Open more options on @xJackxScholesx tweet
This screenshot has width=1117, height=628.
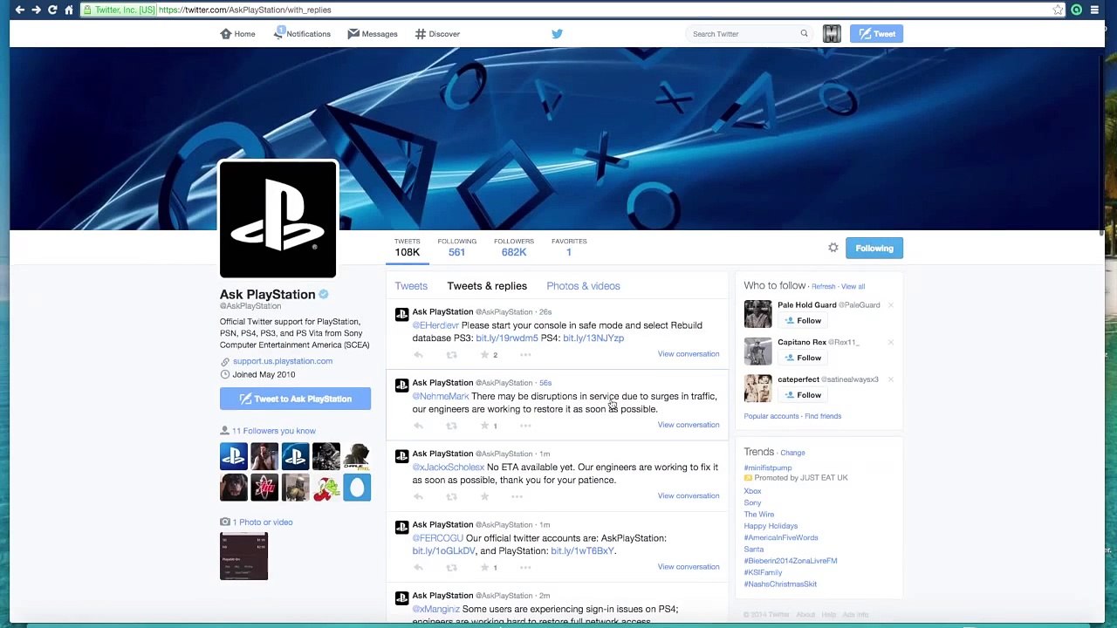tap(517, 497)
